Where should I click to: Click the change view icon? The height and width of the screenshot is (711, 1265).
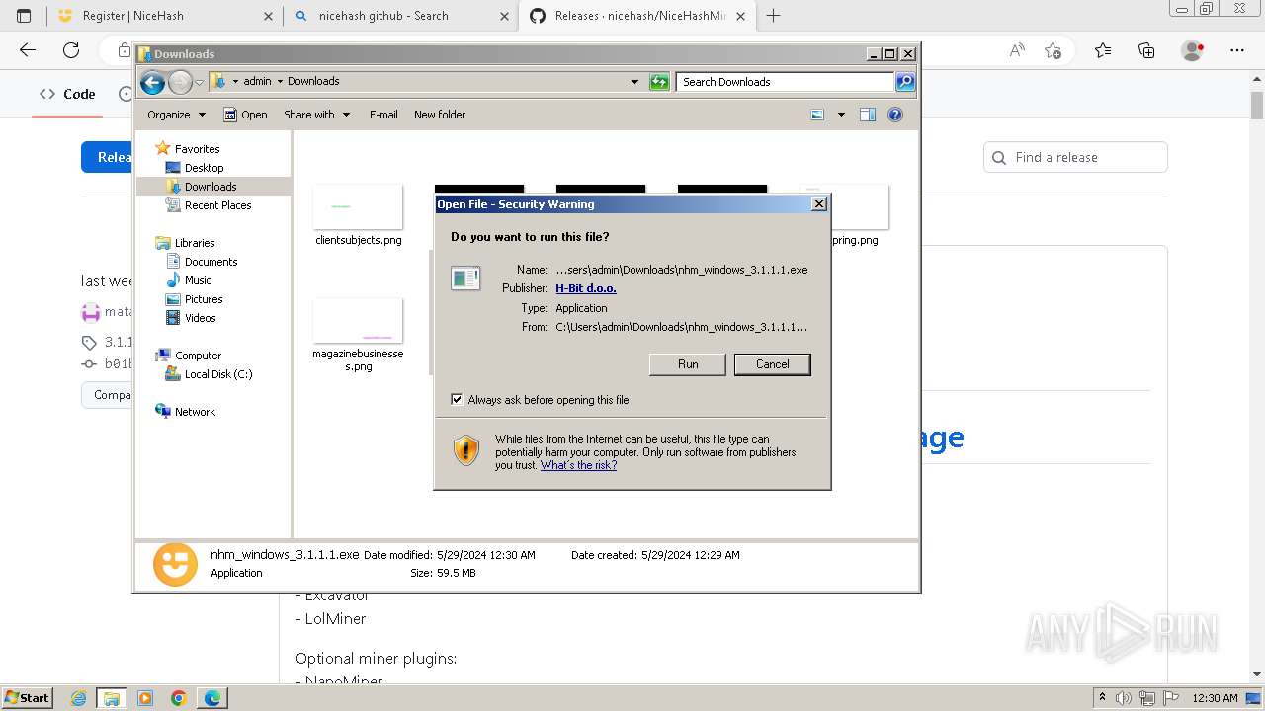click(817, 115)
